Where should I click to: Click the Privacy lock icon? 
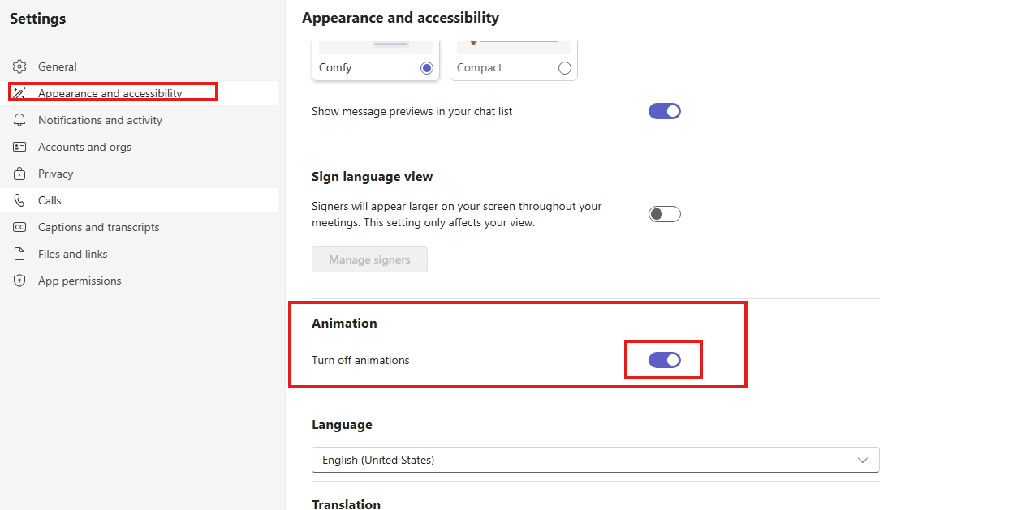coord(19,174)
